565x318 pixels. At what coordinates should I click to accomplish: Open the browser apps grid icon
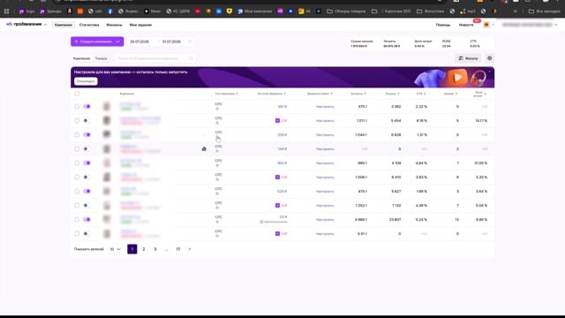point(6,11)
